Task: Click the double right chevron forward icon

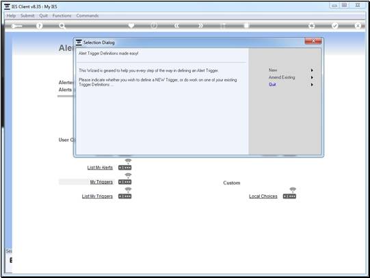Action: point(200,25)
